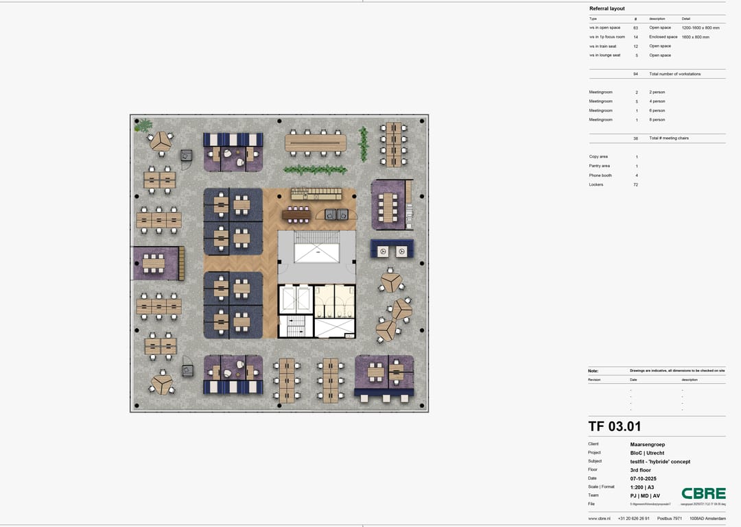Click the TF 03.01 drawing title
The width and height of the screenshot is (741, 527).
tap(615, 427)
